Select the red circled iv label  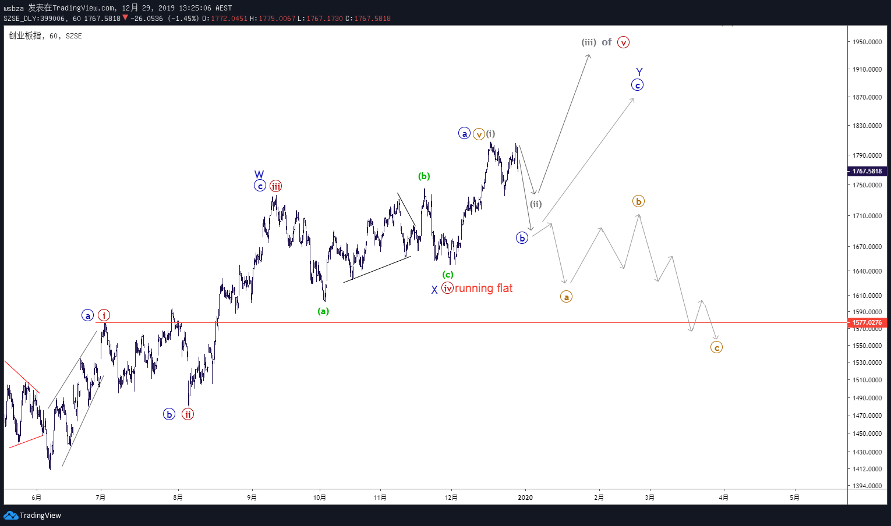tap(447, 288)
